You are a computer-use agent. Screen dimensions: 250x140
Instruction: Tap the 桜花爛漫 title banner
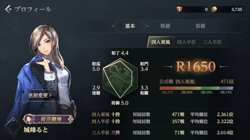click(x=48, y=119)
